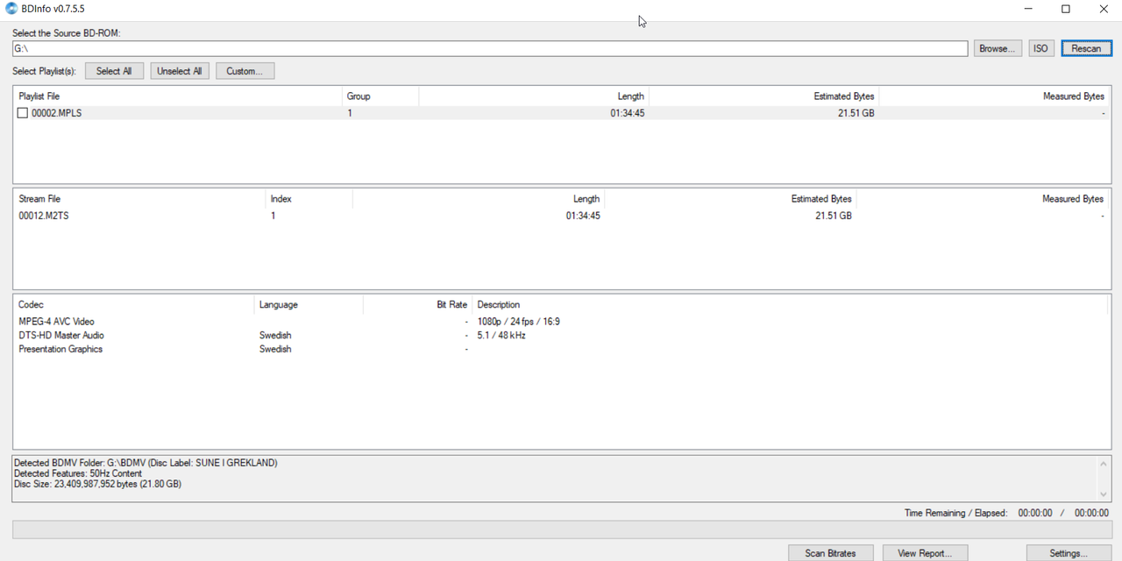Click Description column header
Viewport: 1122px width, 561px height.
pyautogui.click(x=790, y=305)
